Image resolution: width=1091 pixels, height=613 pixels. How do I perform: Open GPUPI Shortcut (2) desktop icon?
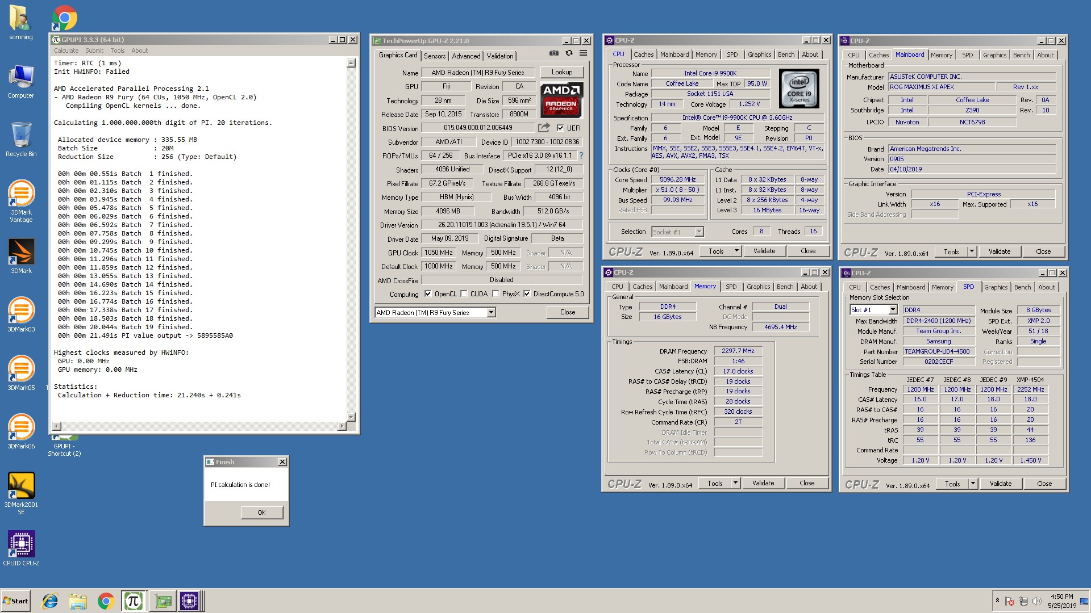click(64, 446)
